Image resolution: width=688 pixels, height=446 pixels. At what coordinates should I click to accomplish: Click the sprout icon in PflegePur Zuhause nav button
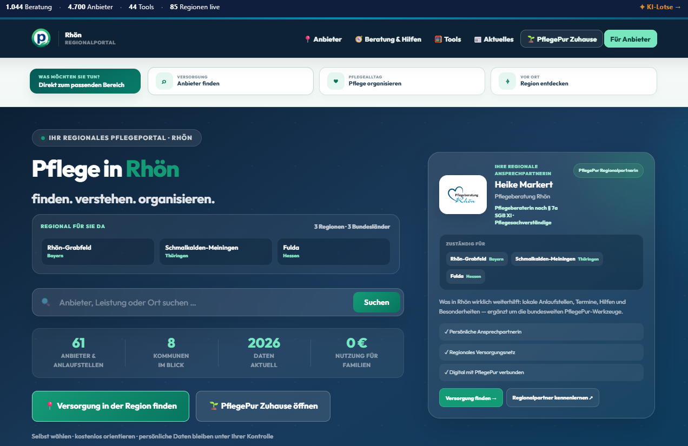531,39
